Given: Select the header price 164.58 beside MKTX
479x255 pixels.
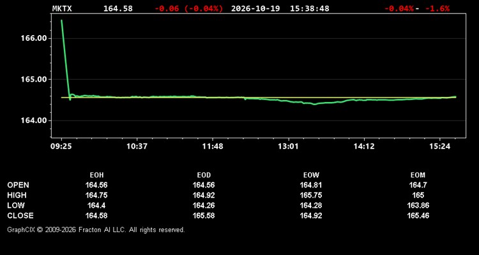Looking at the screenshot, I should (x=118, y=8).
